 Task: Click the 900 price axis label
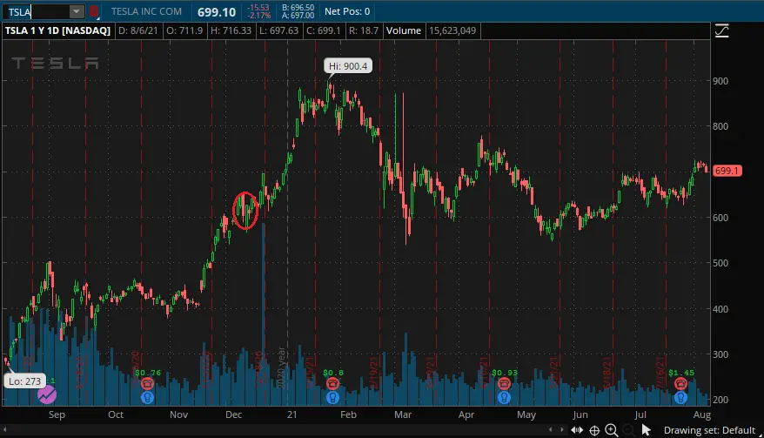coord(720,81)
